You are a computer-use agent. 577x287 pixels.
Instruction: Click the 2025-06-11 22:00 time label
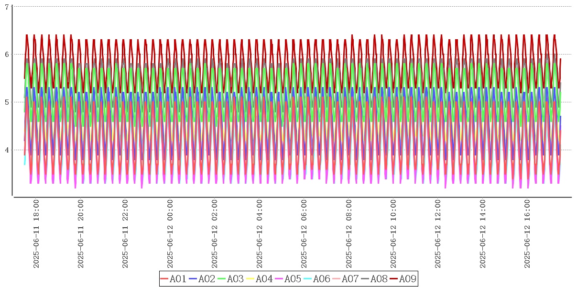[126, 234]
